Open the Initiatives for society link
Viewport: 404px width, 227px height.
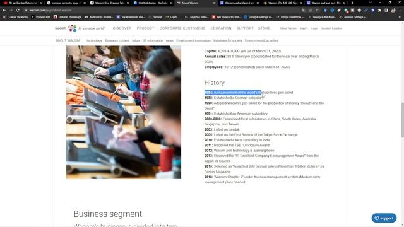227,40
